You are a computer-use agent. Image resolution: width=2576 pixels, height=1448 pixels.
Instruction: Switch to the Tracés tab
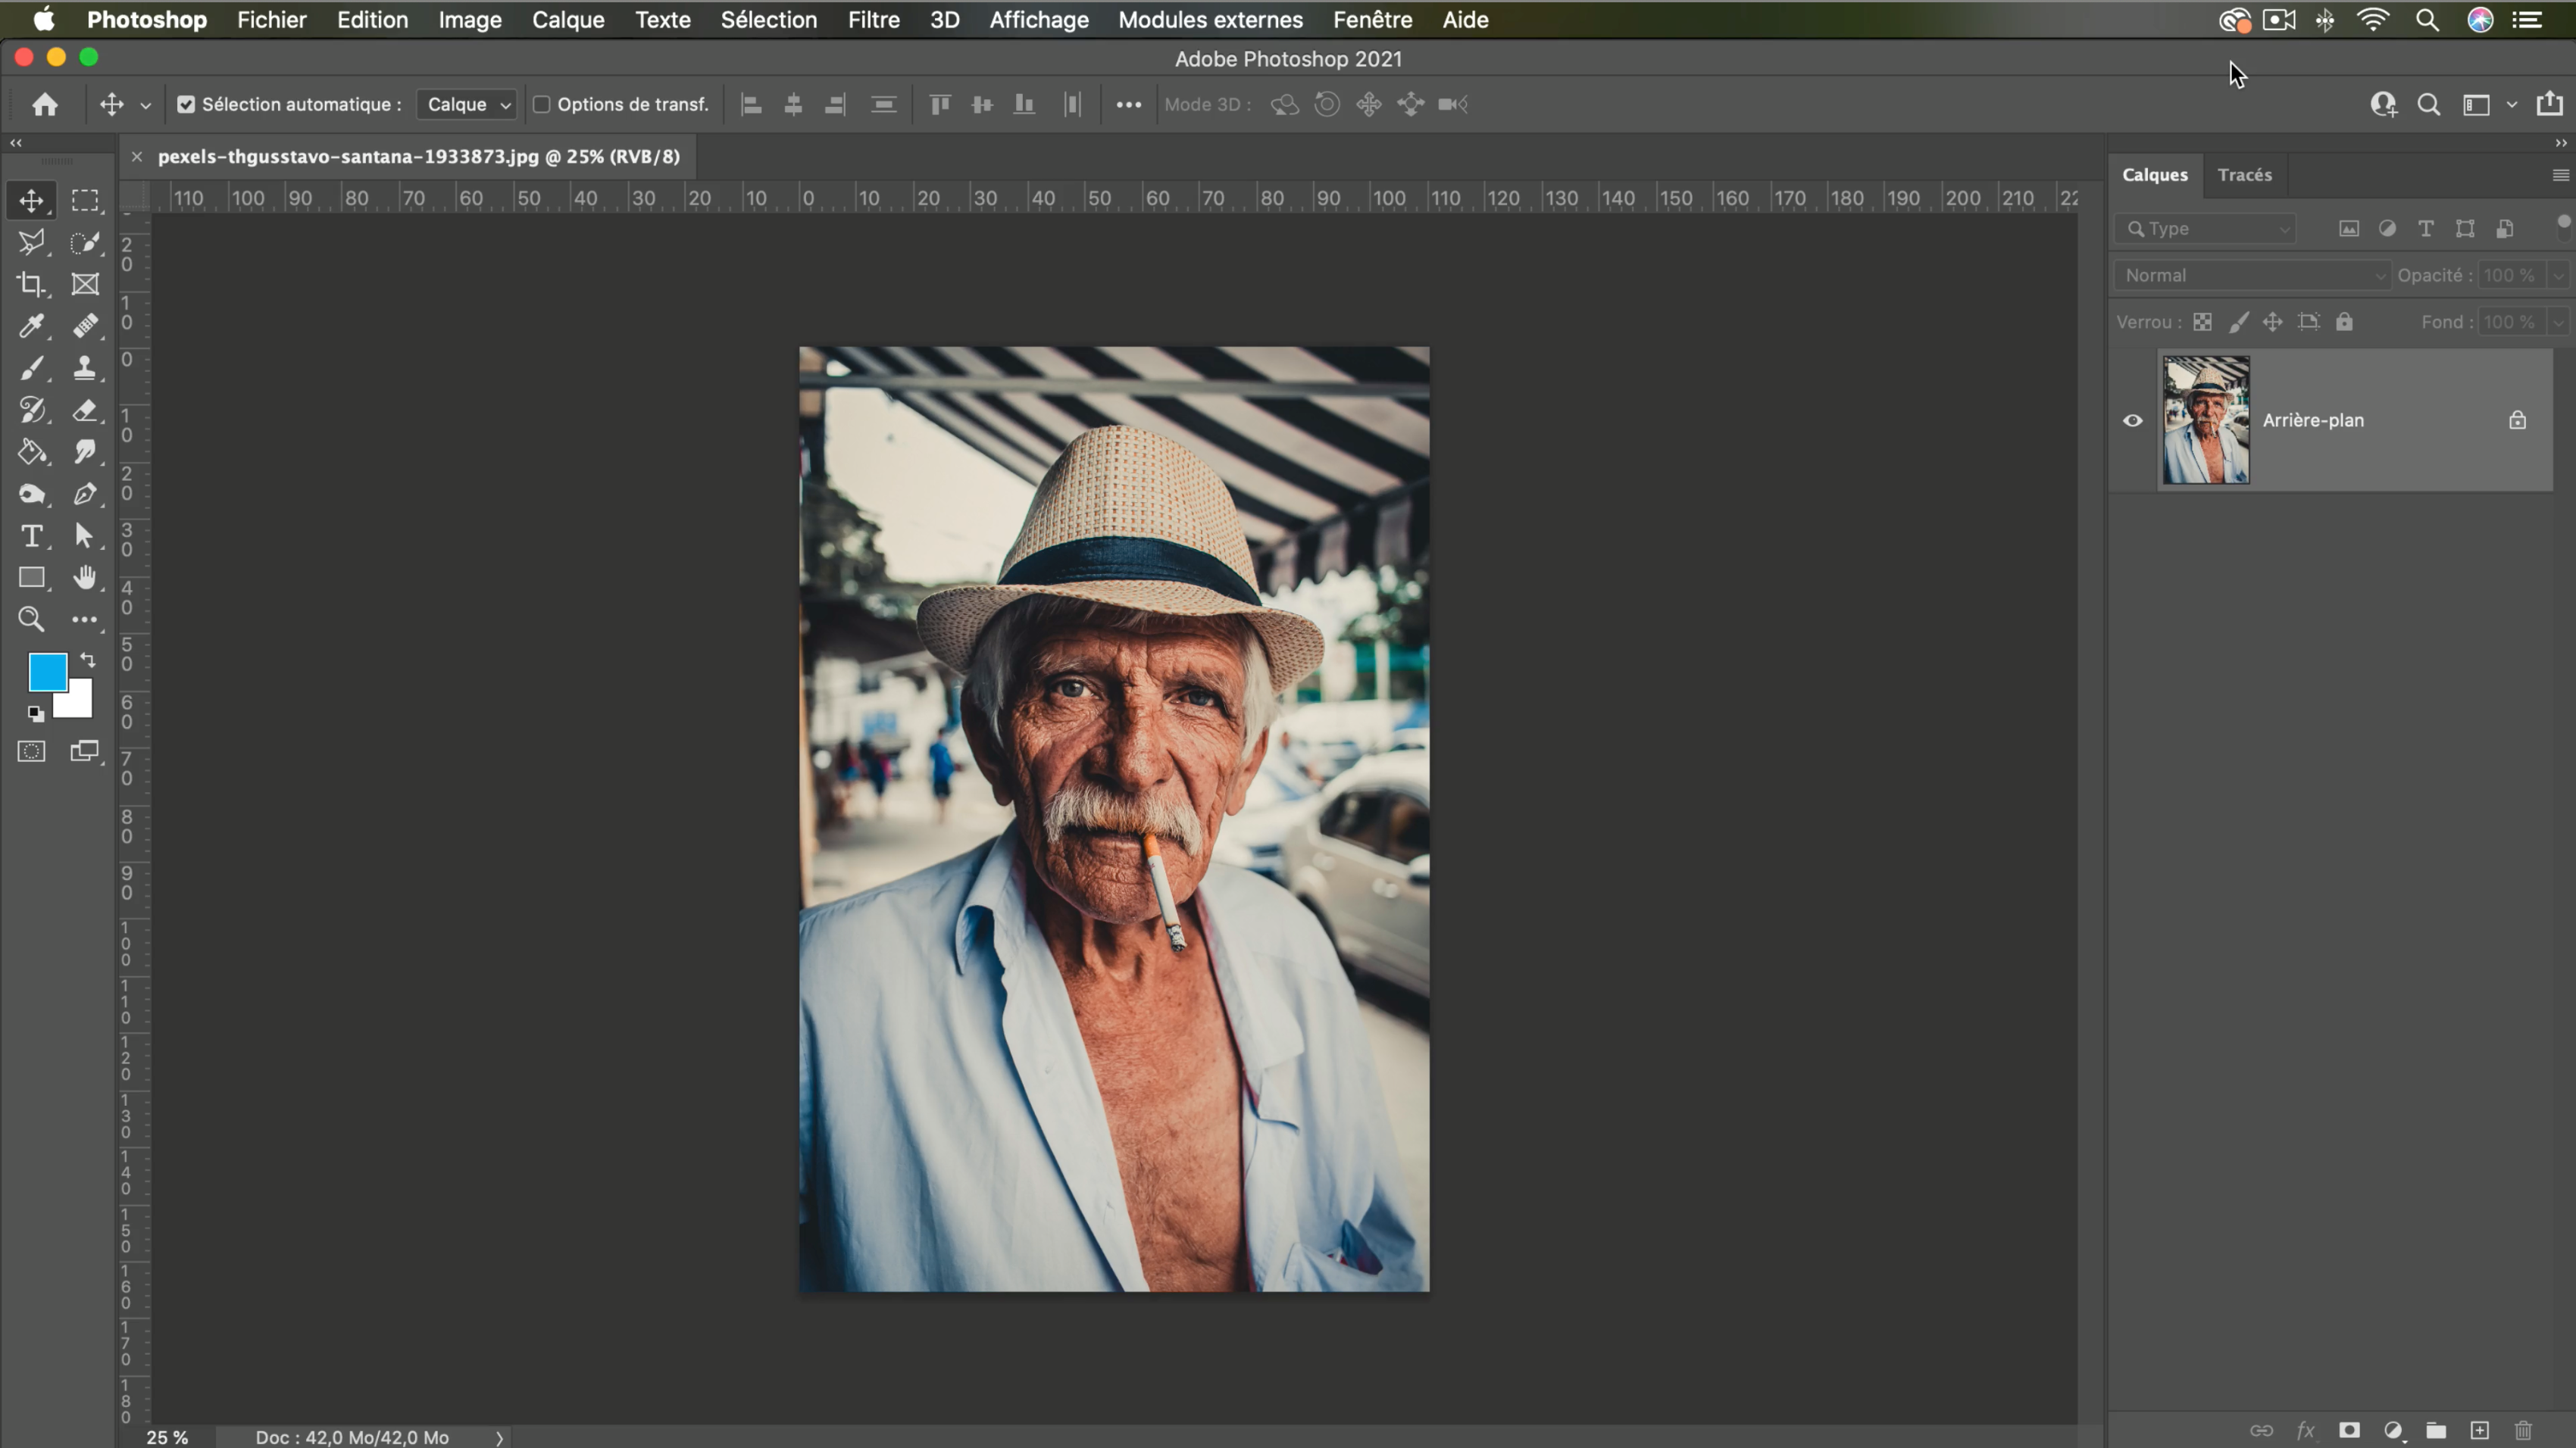[2244, 175]
